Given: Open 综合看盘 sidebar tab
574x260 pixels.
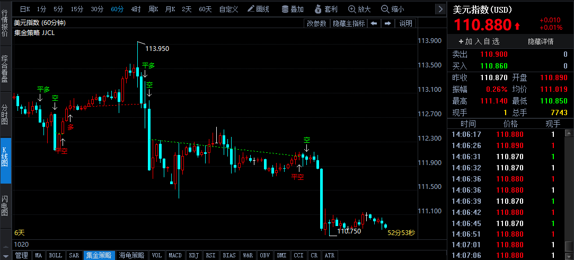Looking at the screenshot, I should coord(5,68).
